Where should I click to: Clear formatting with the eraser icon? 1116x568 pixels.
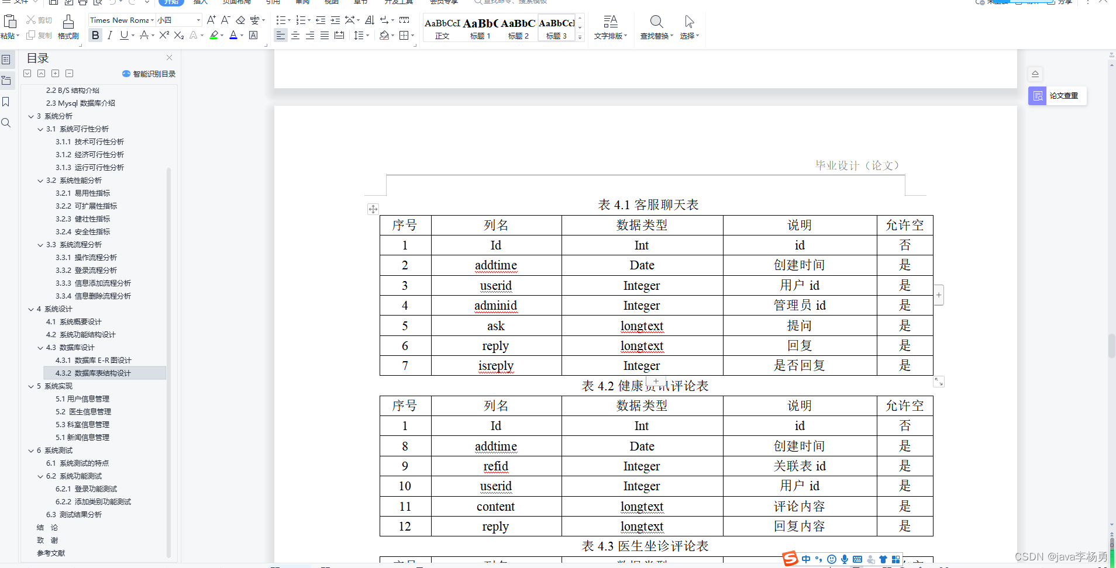click(240, 20)
